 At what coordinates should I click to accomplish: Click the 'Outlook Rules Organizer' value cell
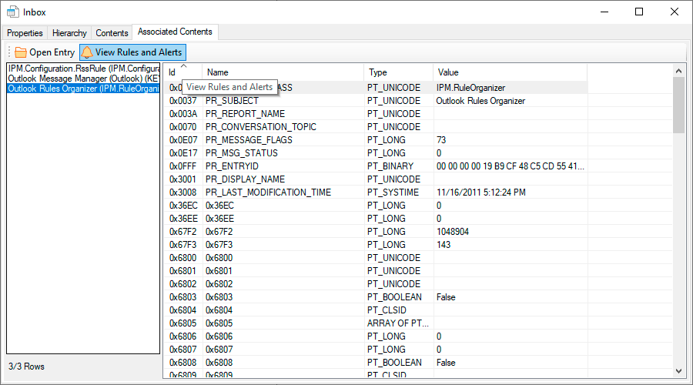point(480,101)
